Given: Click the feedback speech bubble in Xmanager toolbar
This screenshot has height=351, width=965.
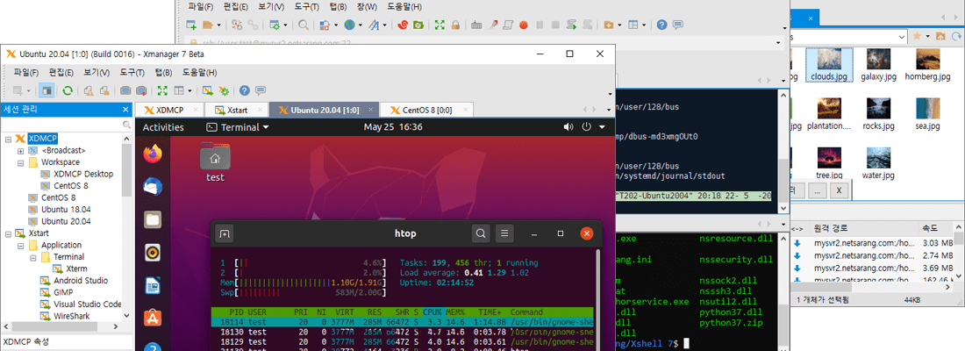Looking at the screenshot, I should click(261, 90).
